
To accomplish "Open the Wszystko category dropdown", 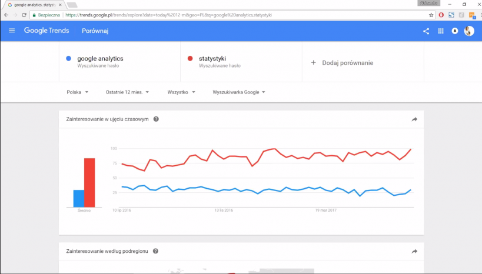I will pos(181,92).
